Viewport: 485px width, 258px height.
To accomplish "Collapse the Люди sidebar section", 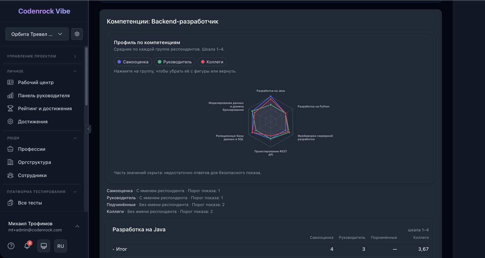I will tap(42, 138).
